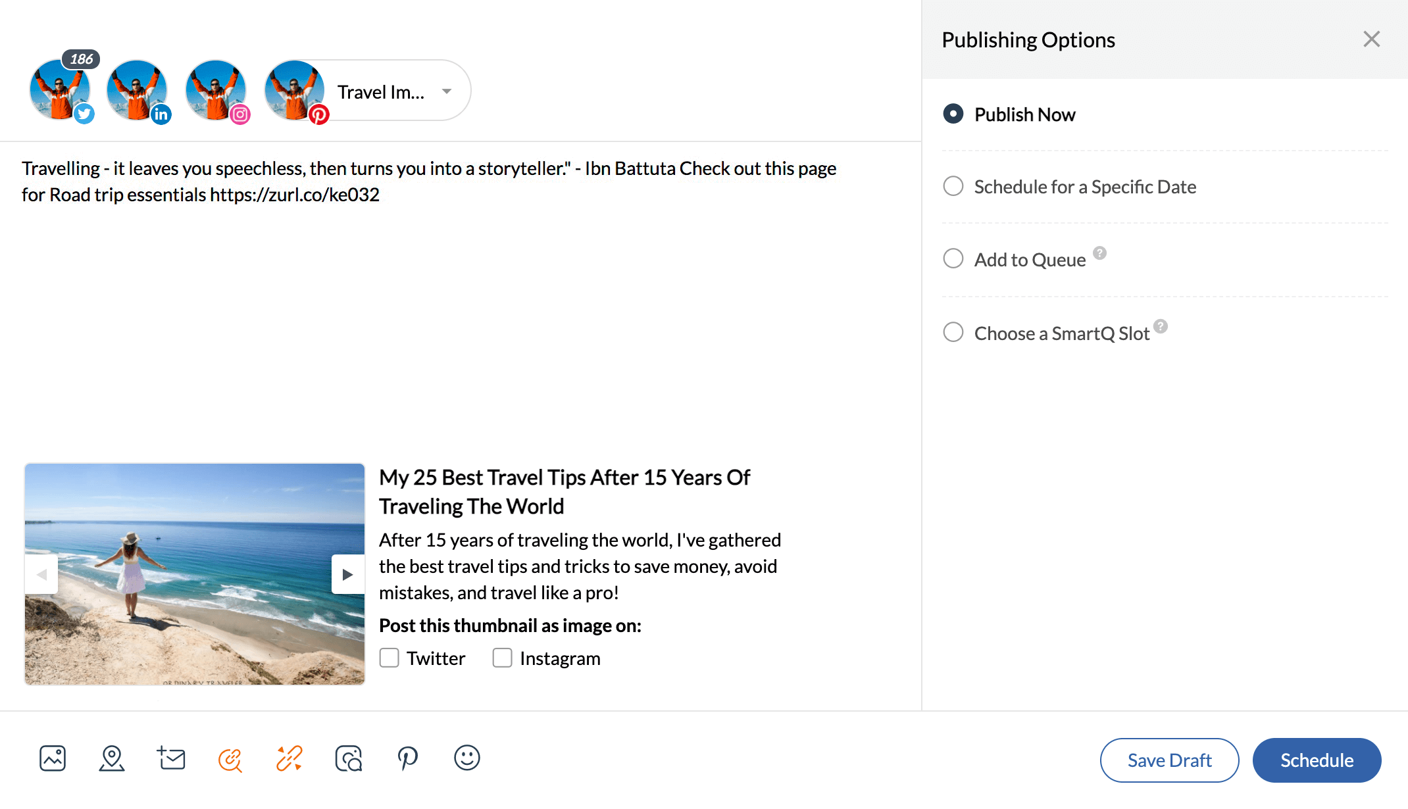Select the Twitter profile avatar
Image resolution: width=1408 pixels, height=809 pixels.
click(x=60, y=90)
